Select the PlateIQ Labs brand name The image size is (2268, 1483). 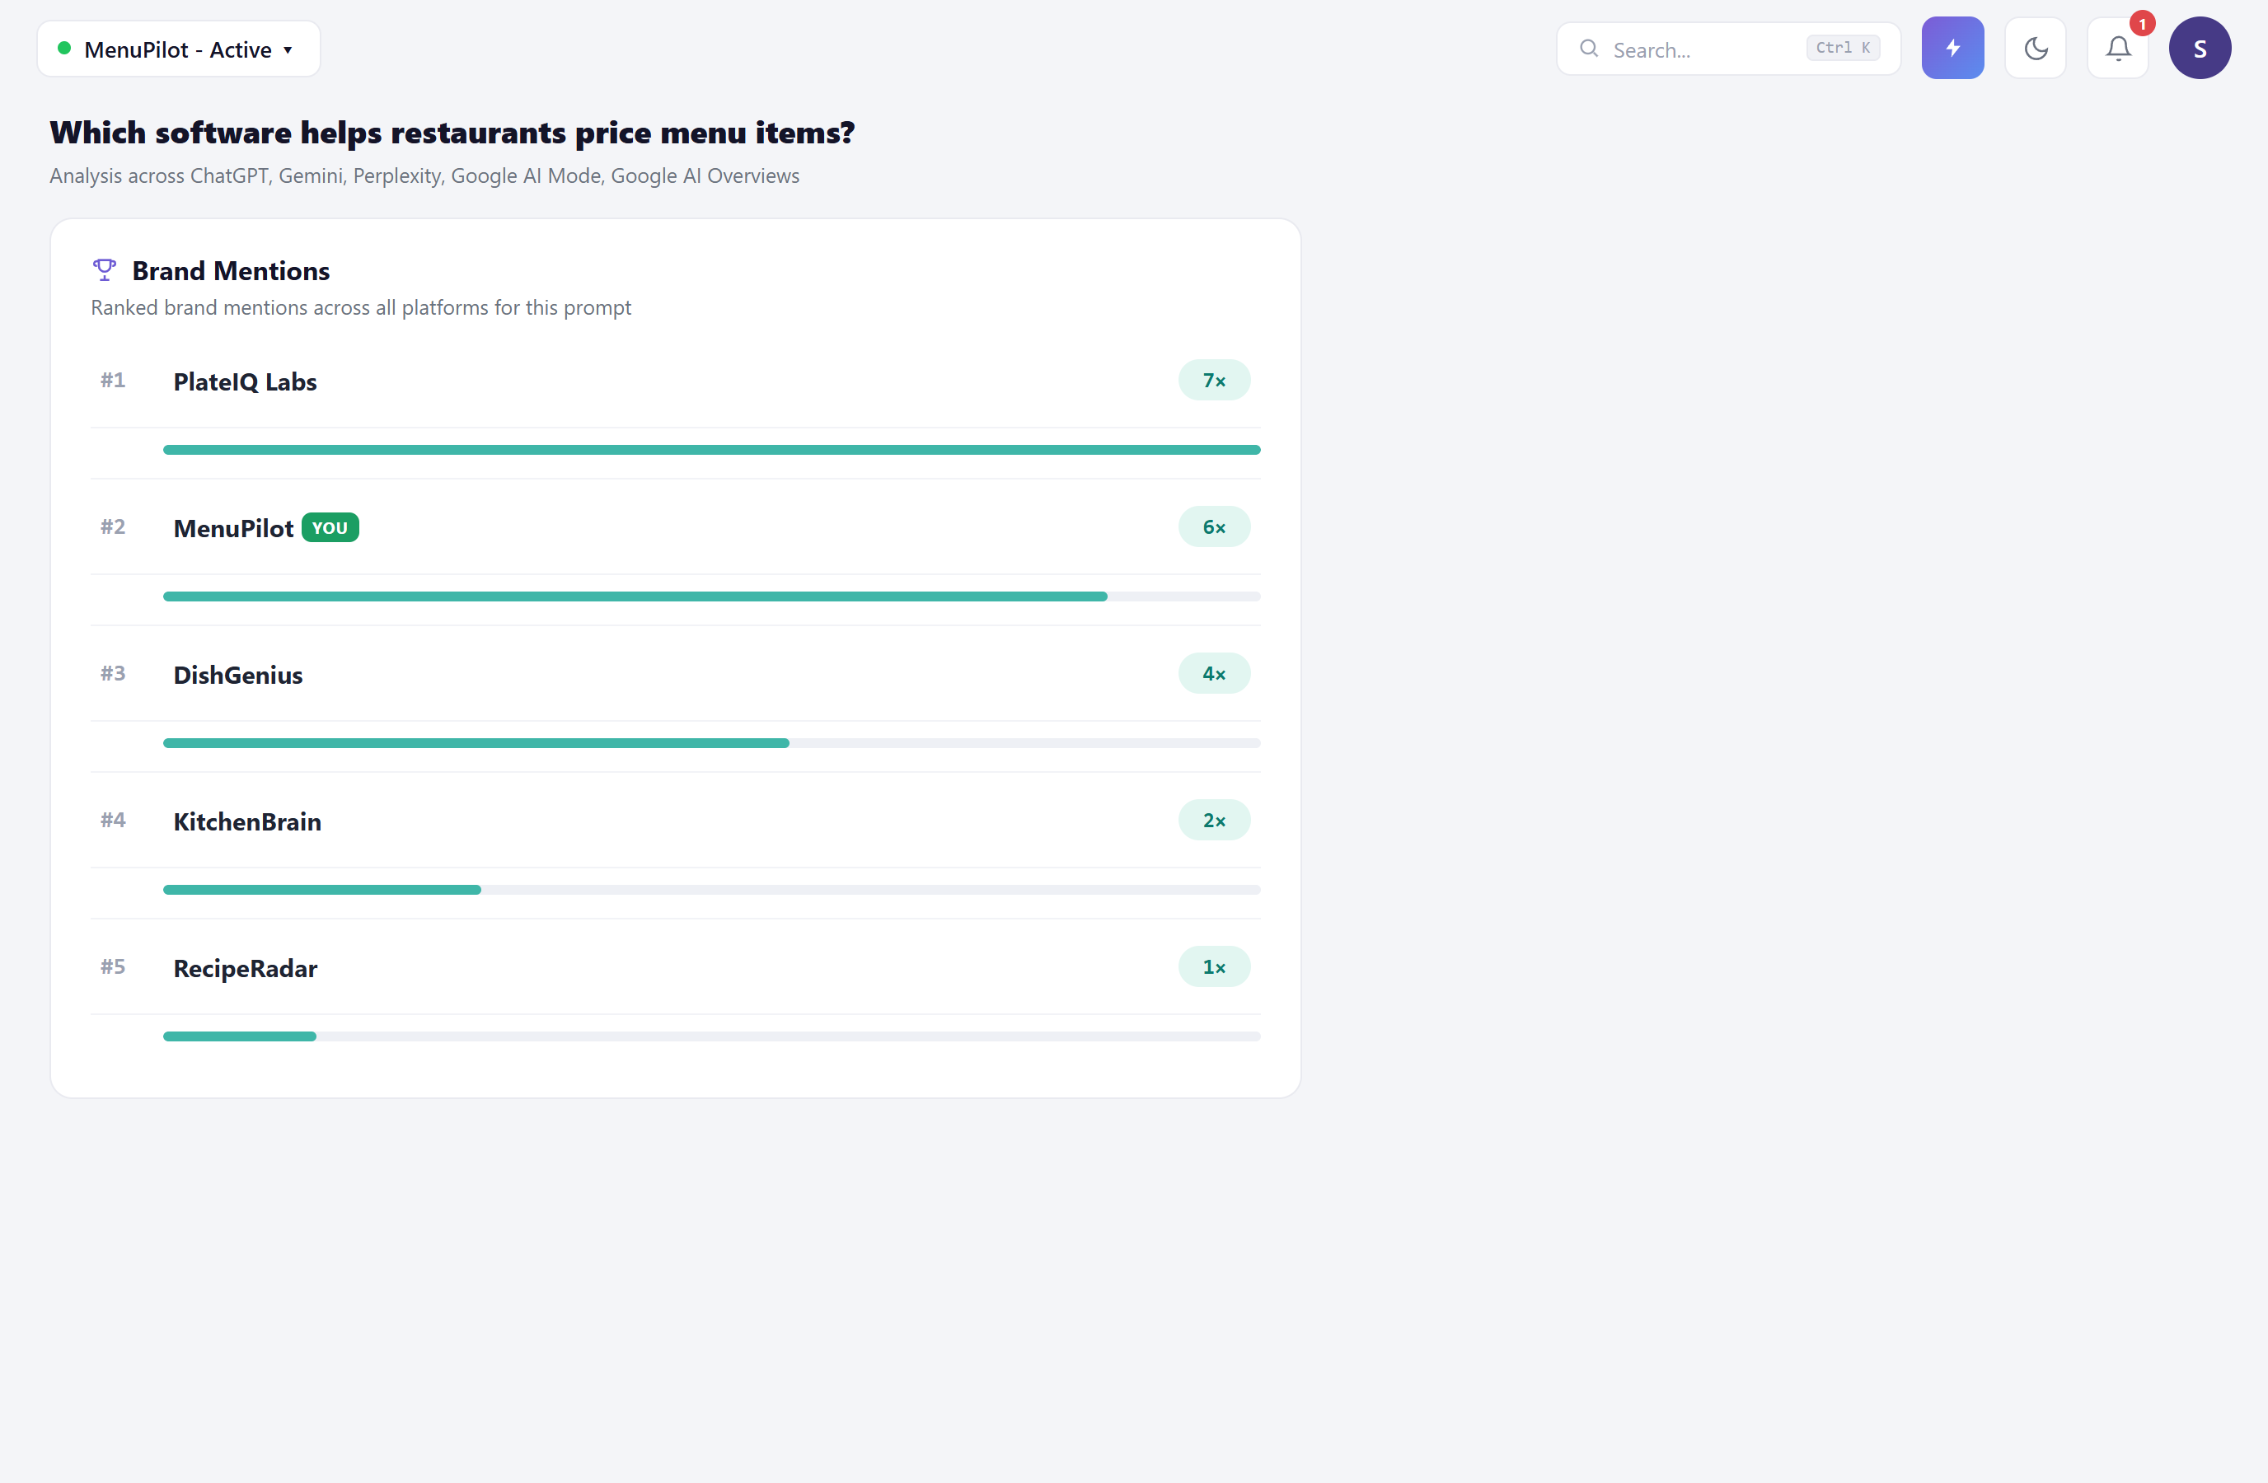coord(245,381)
